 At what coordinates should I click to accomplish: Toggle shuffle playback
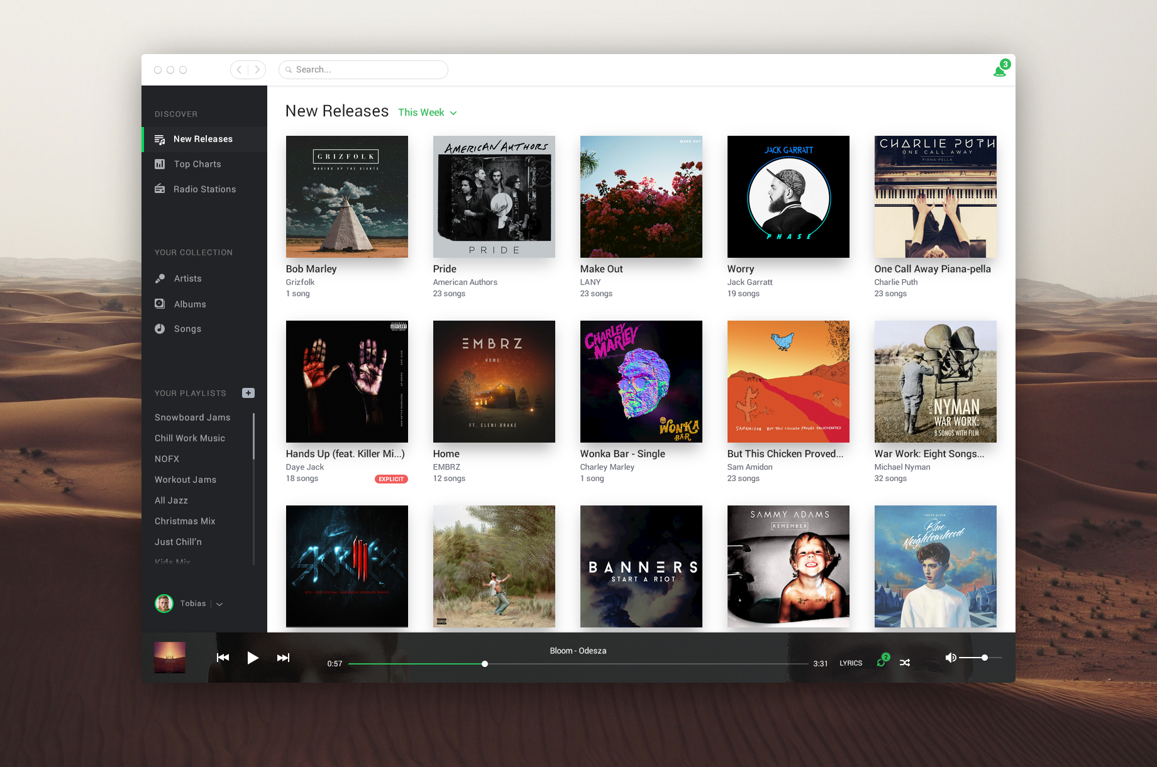coord(905,663)
